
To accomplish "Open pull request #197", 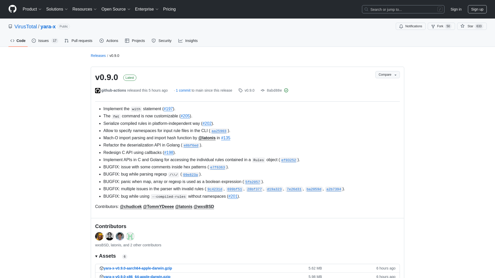I will [x=168, y=109].
